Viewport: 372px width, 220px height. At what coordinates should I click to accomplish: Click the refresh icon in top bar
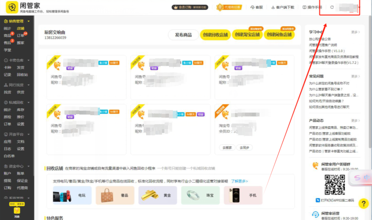[x=332, y=7]
